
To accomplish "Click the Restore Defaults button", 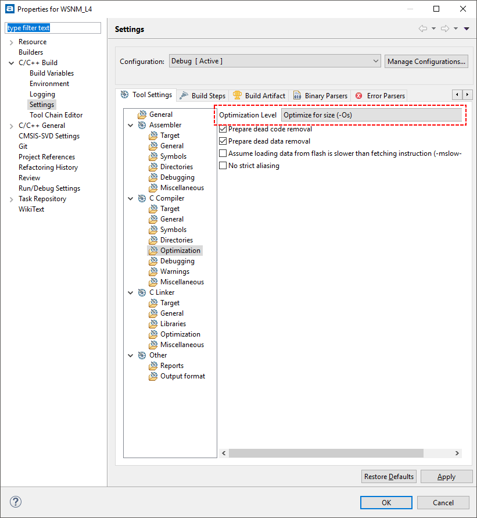I will [x=389, y=476].
